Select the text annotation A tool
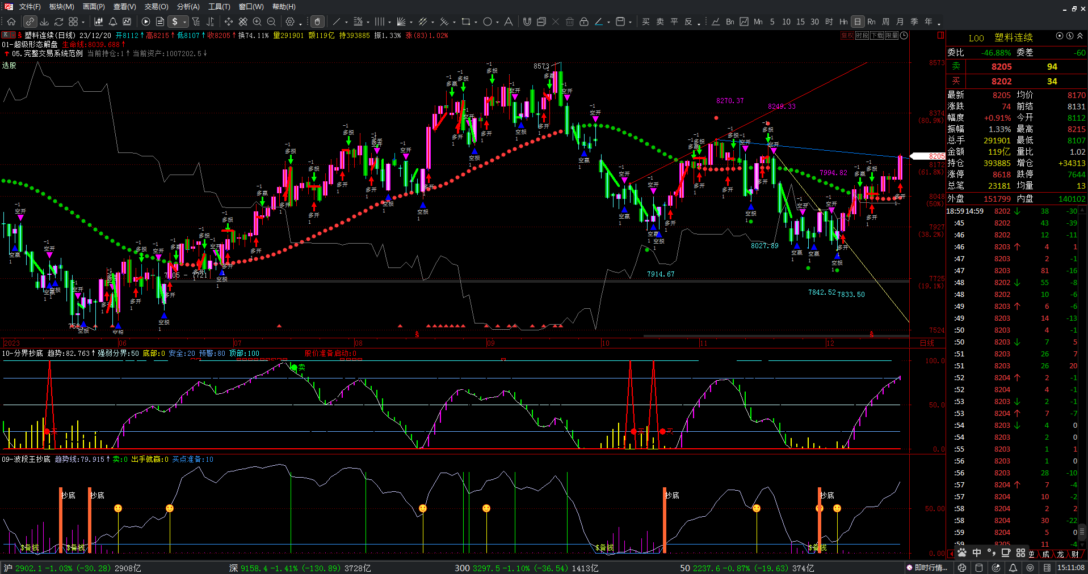The width and height of the screenshot is (1088, 574). click(509, 22)
